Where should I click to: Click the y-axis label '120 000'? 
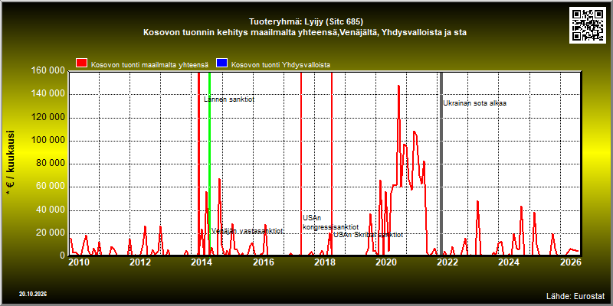point(48,118)
